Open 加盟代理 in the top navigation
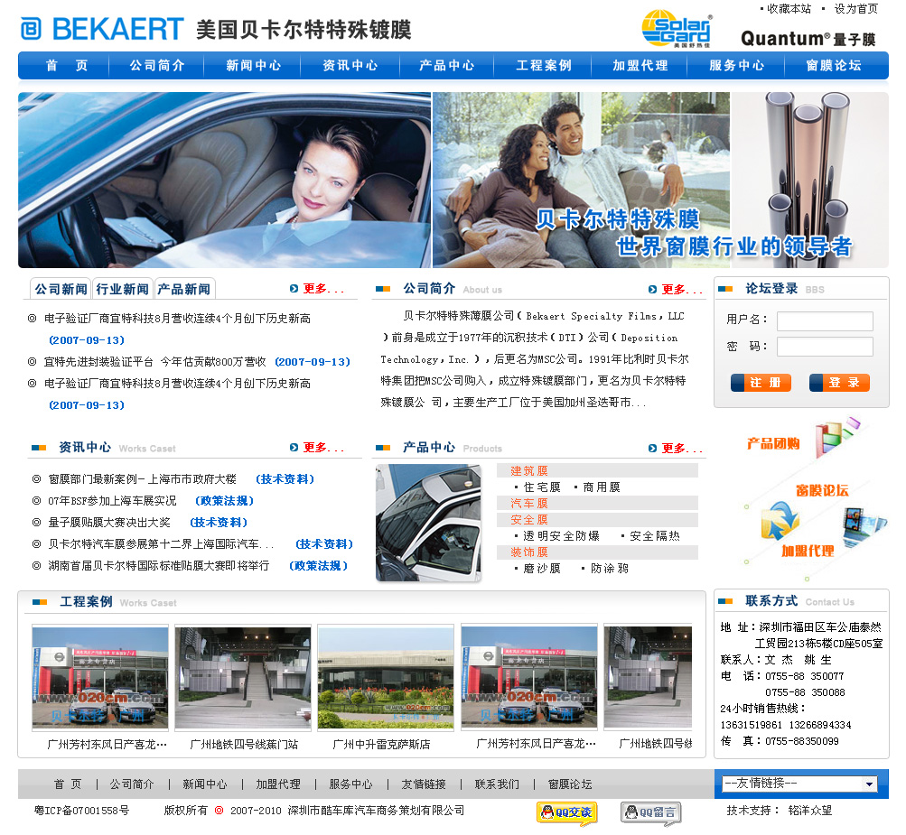 [x=640, y=65]
